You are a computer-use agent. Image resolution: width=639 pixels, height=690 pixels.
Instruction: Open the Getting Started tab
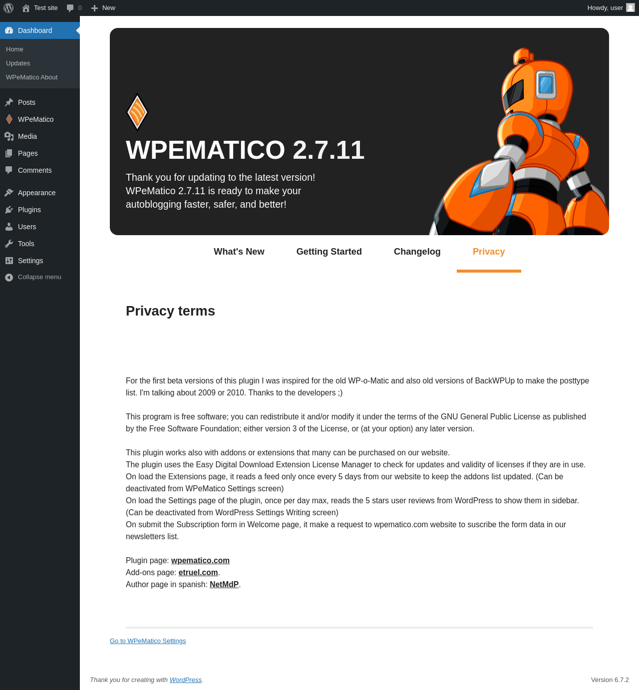click(x=329, y=252)
